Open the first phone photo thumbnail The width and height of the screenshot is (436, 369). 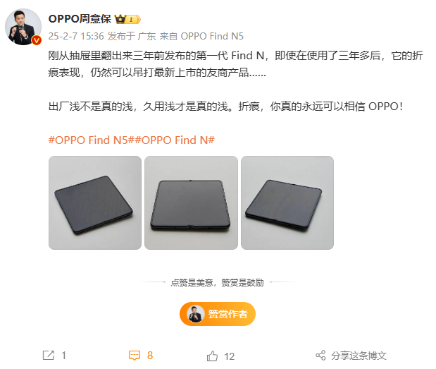(x=95, y=202)
